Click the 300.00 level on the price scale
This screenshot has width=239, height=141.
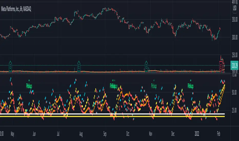[235, 37]
